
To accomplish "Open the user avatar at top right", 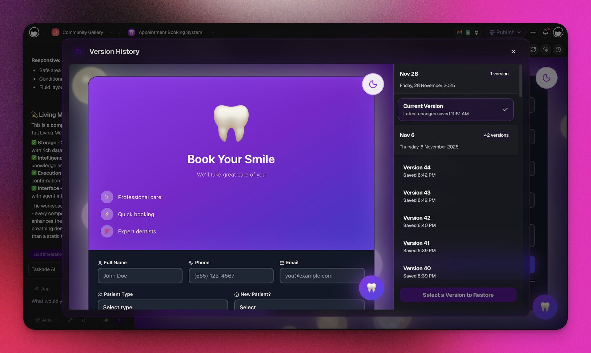I will 558,32.
